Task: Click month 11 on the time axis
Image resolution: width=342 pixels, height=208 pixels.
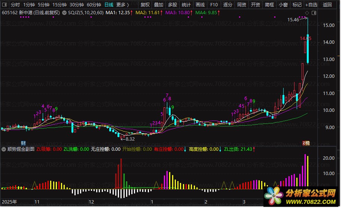Action: pos(37,202)
